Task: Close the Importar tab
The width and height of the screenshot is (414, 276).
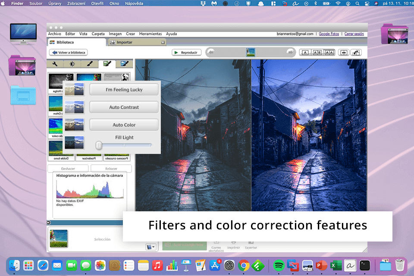Action: (163, 42)
